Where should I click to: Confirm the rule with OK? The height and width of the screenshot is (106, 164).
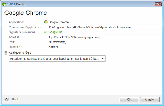[129, 100]
